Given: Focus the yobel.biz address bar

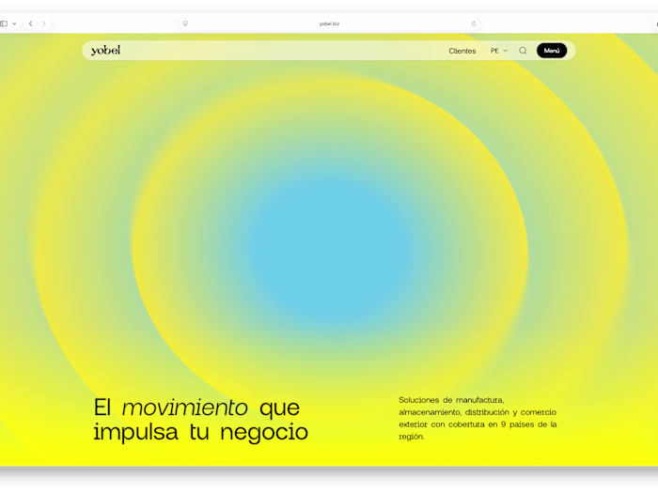Looking at the screenshot, I should pos(329,23).
